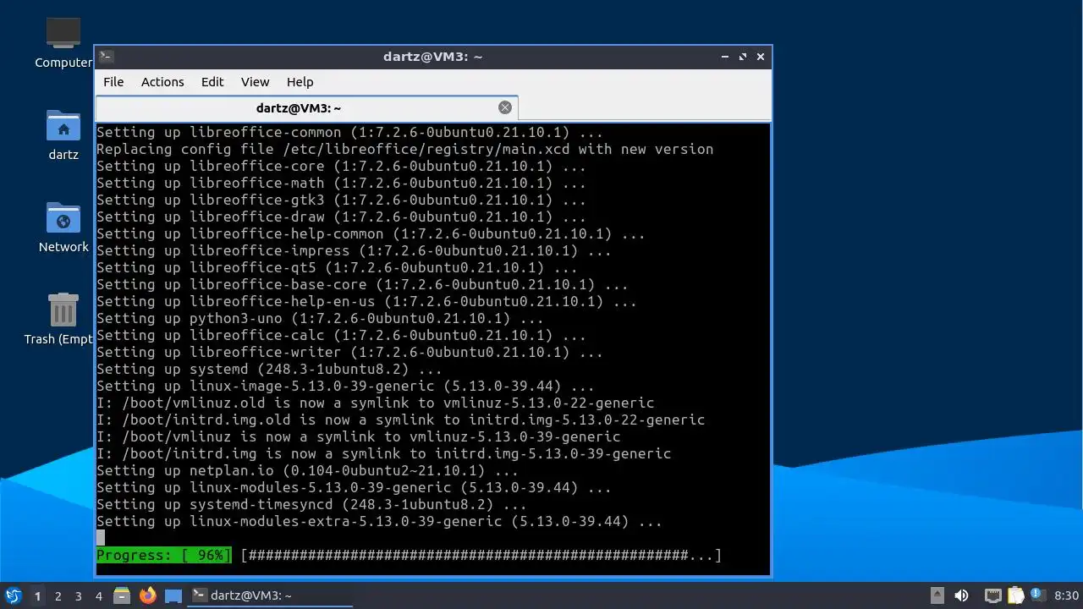The width and height of the screenshot is (1083, 609).
Task: Click the network connection tray icon
Action: (992, 595)
